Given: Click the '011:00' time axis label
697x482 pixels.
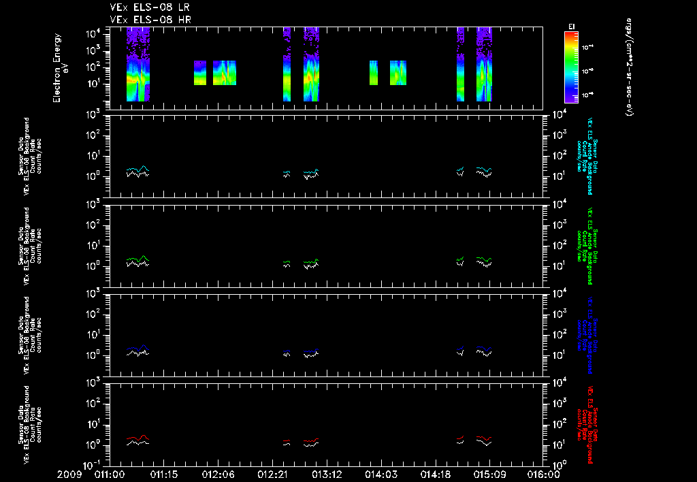Looking at the screenshot, I should click(x=110, y=475).
